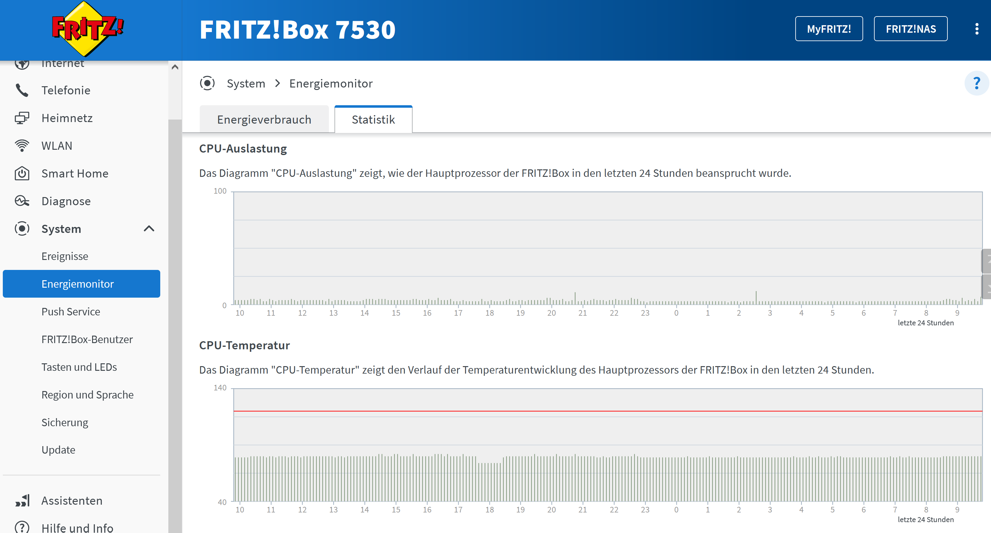Viewport: 991px width, 533px height.
Task: Open FRITZ!NAS
Action: (x=910, y=29)
